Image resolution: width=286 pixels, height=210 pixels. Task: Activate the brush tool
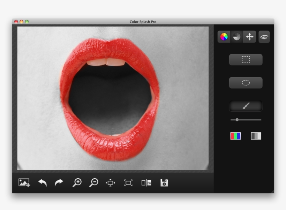coord(246,105)
